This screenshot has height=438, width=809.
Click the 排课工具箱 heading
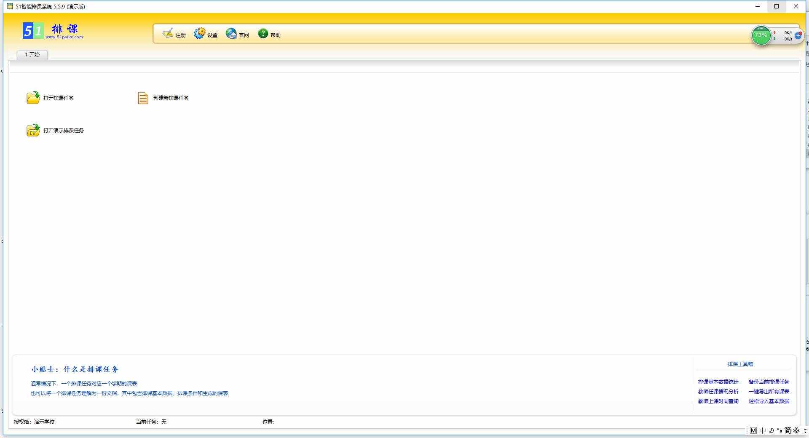pos(740,364)
